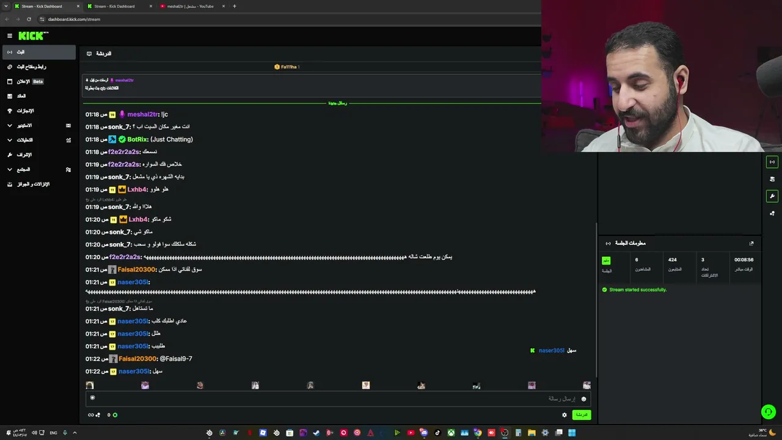Screen dimensions: 782x440
Task: Click the Lxhb4 username at 01:19
Action: point(137,189)
